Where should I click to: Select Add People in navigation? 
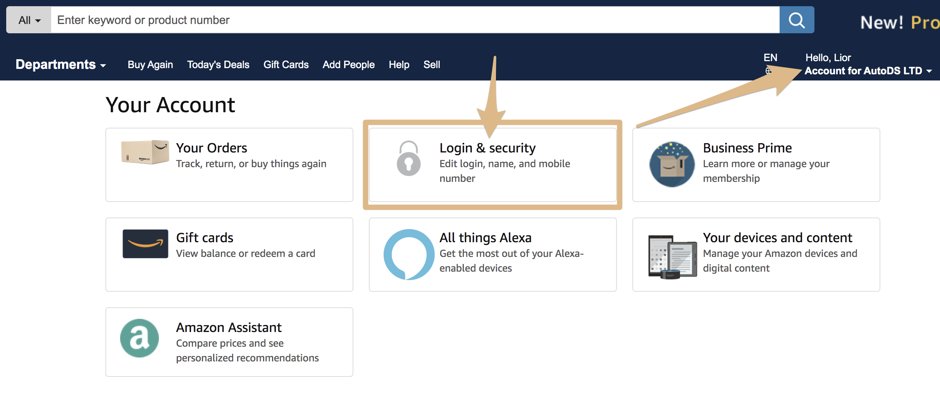click(x=349, y=65)
